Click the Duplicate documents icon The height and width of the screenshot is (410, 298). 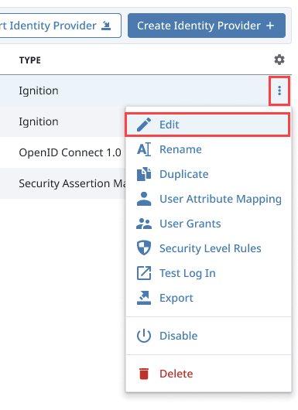pyautogui.click(x=144, y=174)
